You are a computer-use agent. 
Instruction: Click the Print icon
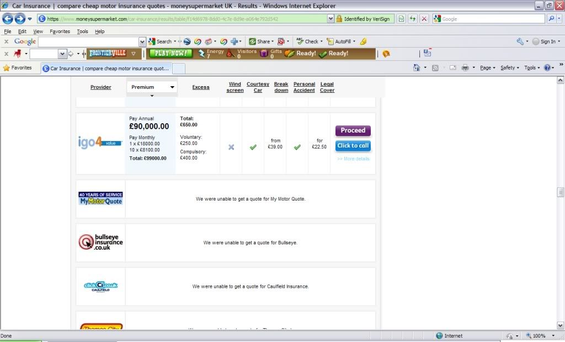(465, 67)
